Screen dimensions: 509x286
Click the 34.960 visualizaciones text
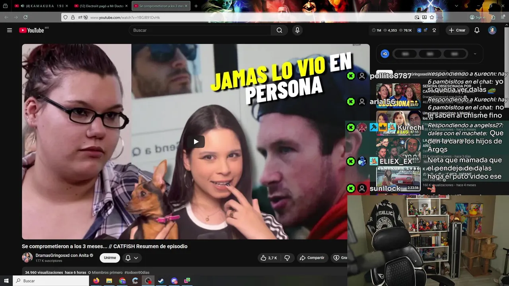pos(44,272)
